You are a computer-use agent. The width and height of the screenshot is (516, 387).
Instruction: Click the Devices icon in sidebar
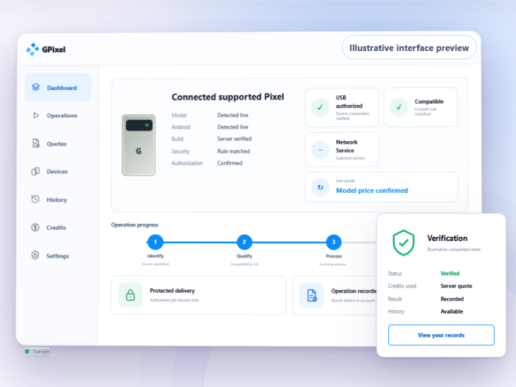[x=35, y=172]
